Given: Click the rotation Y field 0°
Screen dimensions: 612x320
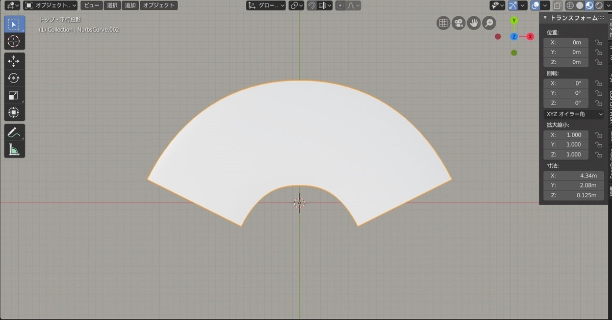Looking at the screenshot, I should (566, 93).
